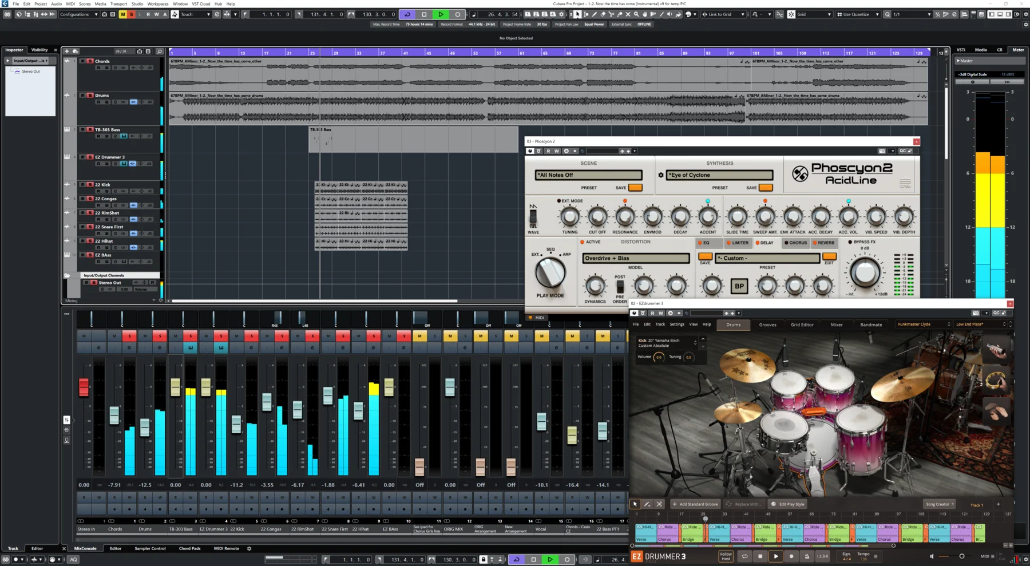Open the Studio menu

[x=137, y=3]
